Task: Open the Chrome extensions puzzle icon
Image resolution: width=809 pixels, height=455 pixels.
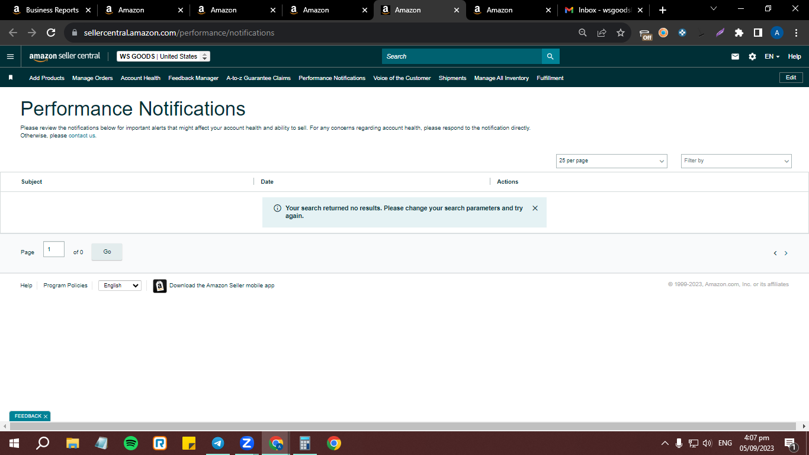Action: point(739,33)
